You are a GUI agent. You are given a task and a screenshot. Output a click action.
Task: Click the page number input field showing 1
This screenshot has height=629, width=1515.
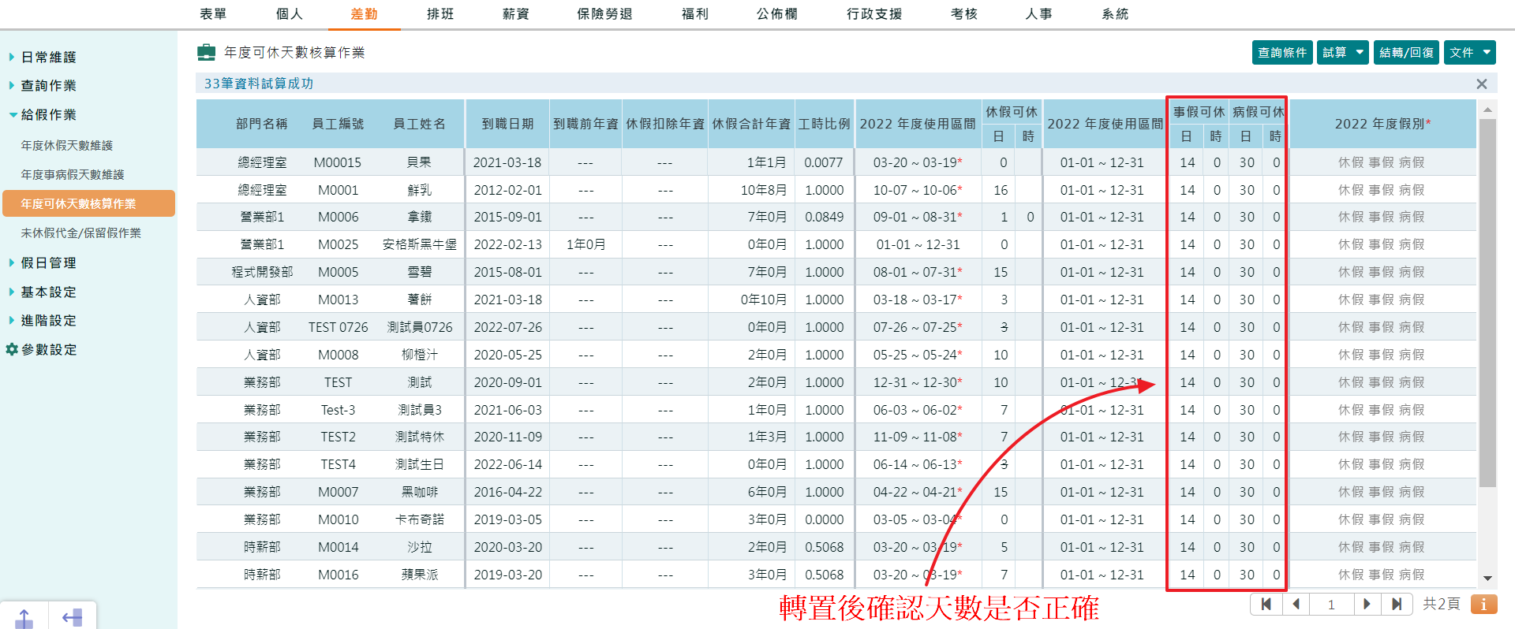point(1331,605)
